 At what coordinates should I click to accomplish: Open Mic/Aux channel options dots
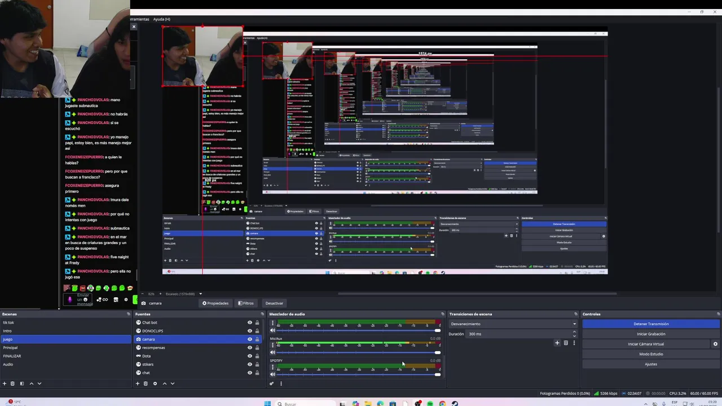point(272,345)
